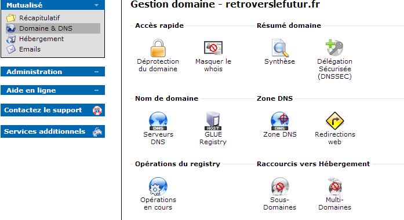Image resolution: width=404 pixels, height=220 pixels.
Task: Click the Gestion domaine retroverslefutur.fr heading
Action: [x=225, y=5]
